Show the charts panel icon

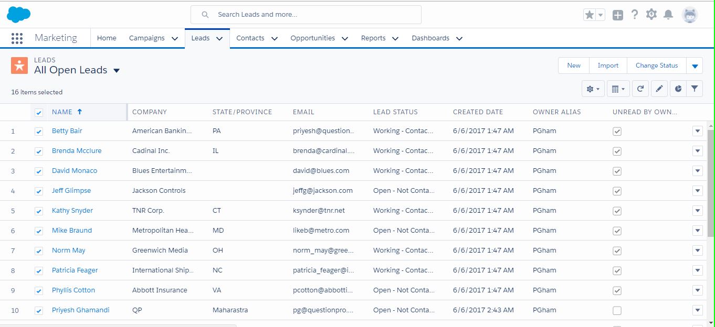[x=678, y=89]
